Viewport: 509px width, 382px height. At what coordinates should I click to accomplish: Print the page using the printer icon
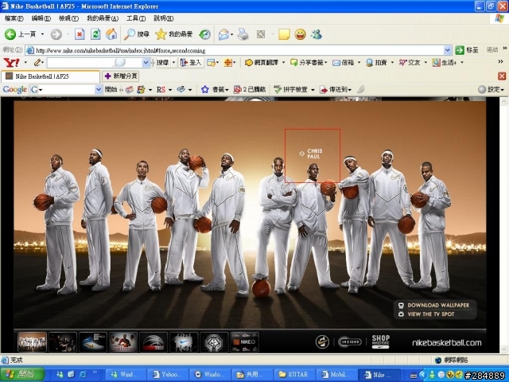pos(243,34)
